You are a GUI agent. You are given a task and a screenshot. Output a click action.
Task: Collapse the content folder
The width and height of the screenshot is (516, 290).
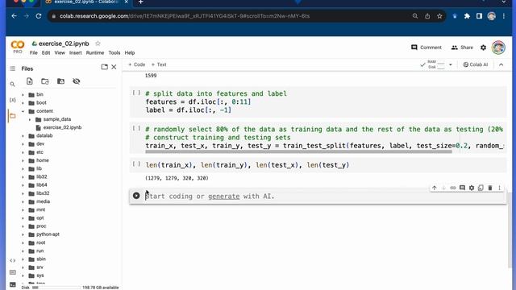23,111
